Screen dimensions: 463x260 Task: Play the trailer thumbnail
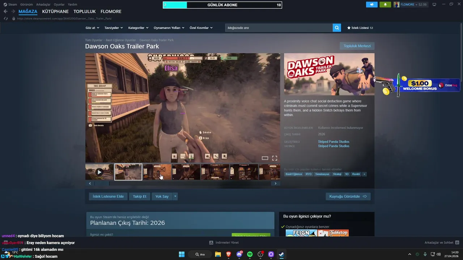click(99, 172)
